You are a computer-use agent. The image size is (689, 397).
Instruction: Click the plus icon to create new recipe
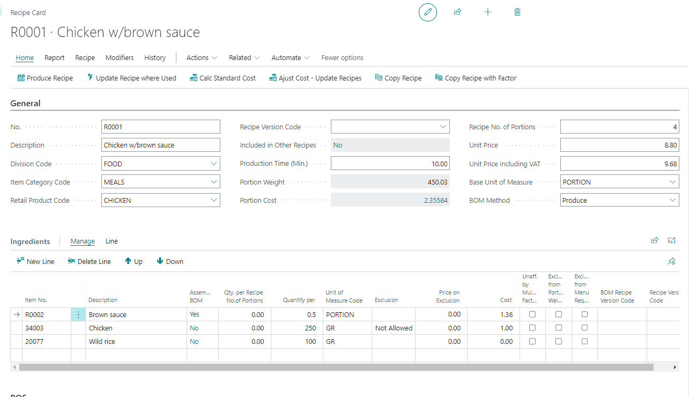(x=487, y=12)
